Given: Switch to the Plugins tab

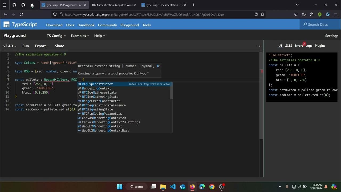Looking at the screenshot, I should click(320, 46).
